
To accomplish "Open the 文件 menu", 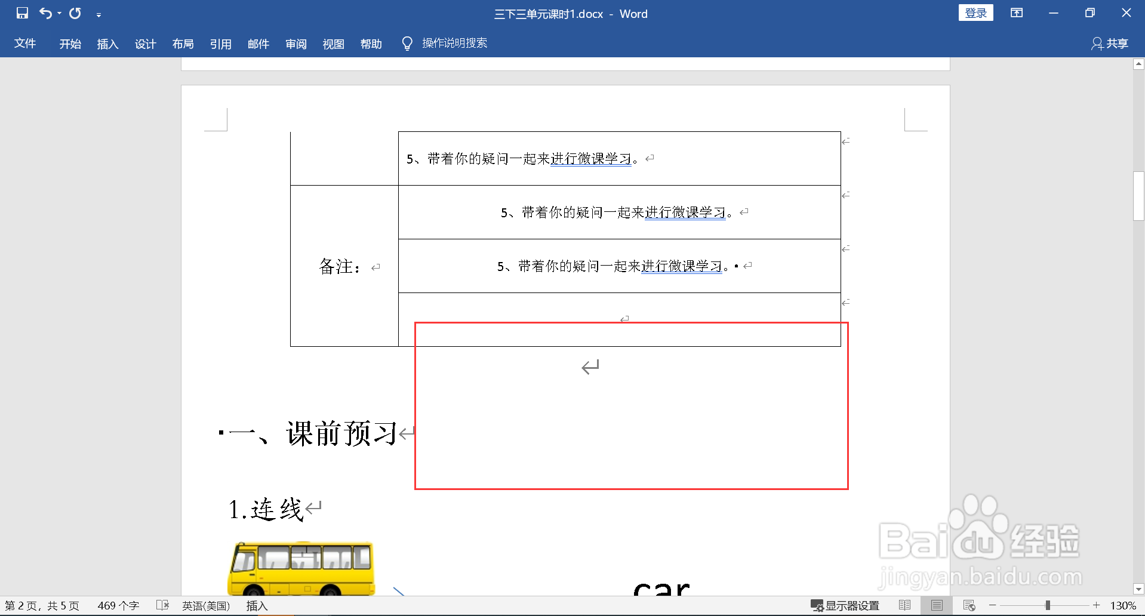I will tap(25, 44).
